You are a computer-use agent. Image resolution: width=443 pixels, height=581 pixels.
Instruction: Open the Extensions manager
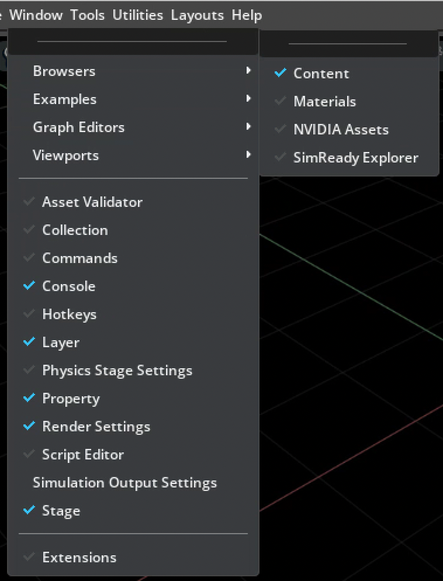tap(79, 558)
